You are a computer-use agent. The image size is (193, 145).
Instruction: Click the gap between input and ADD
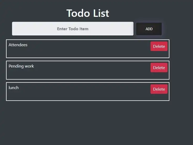pyautogui.click(x=135, y=29)
